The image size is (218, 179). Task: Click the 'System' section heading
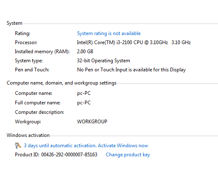15,23
